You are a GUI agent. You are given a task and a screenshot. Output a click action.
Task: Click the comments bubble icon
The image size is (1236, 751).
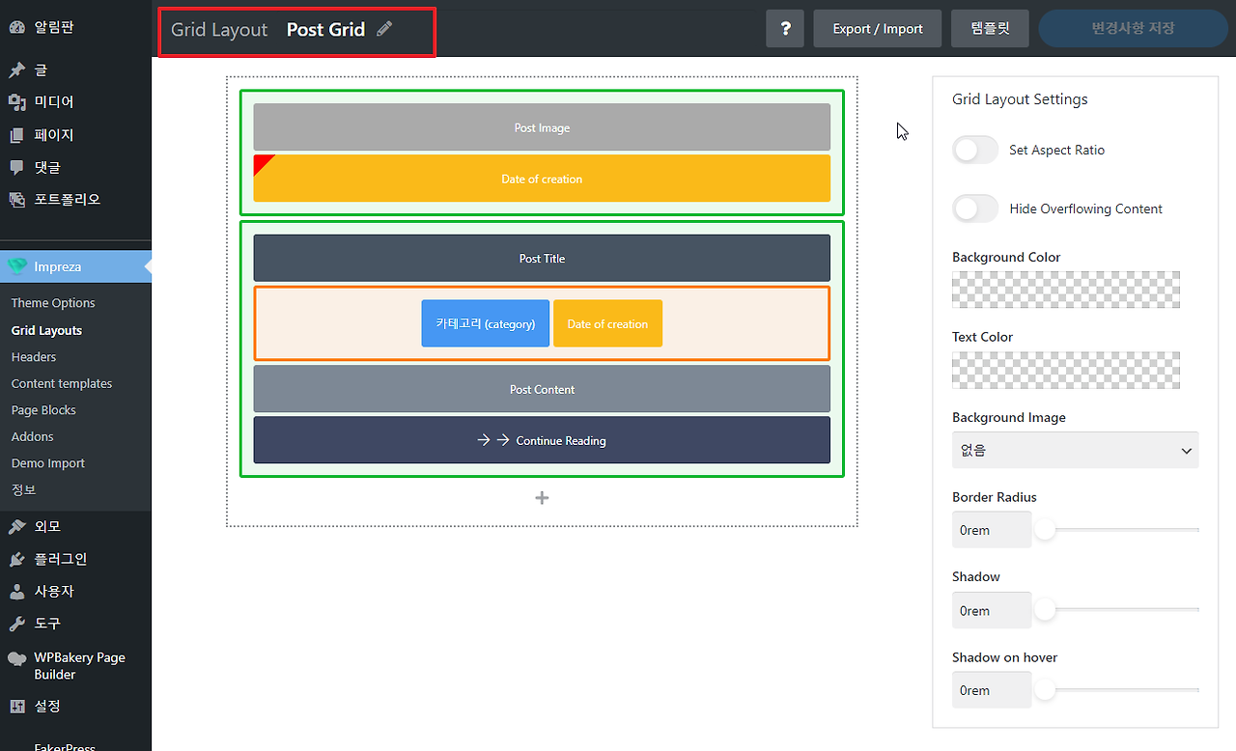pos(17,168)
